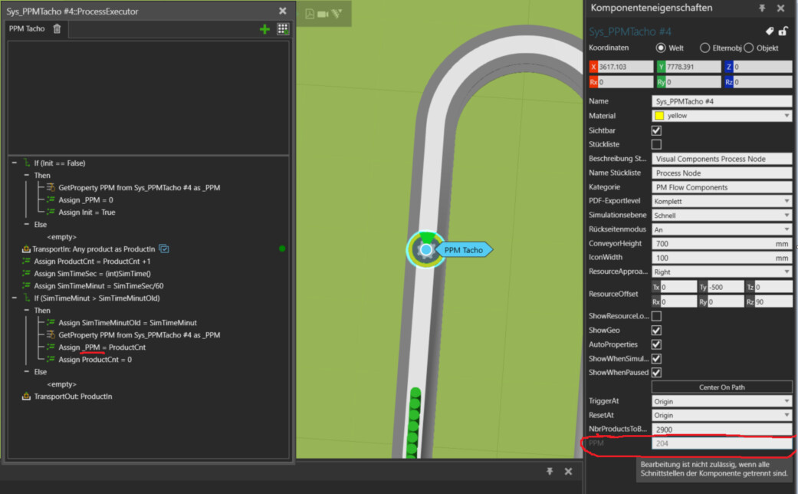Select the PPM Tacho tab
798x494 pixels.
click(x=26, y=29)
